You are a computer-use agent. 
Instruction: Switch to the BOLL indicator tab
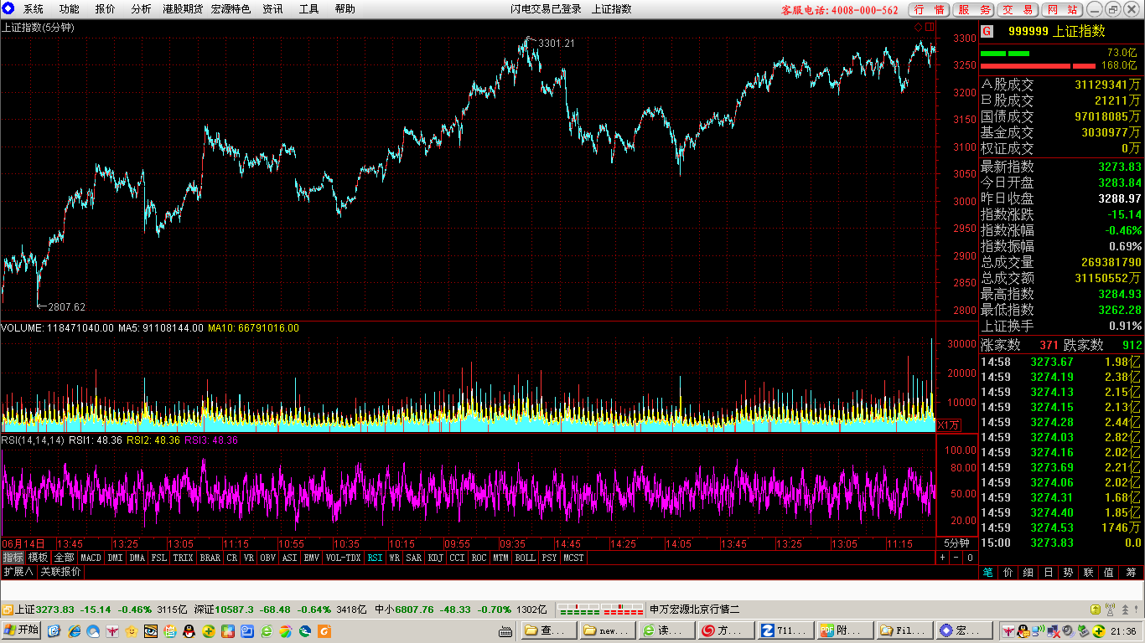(525, 558)
